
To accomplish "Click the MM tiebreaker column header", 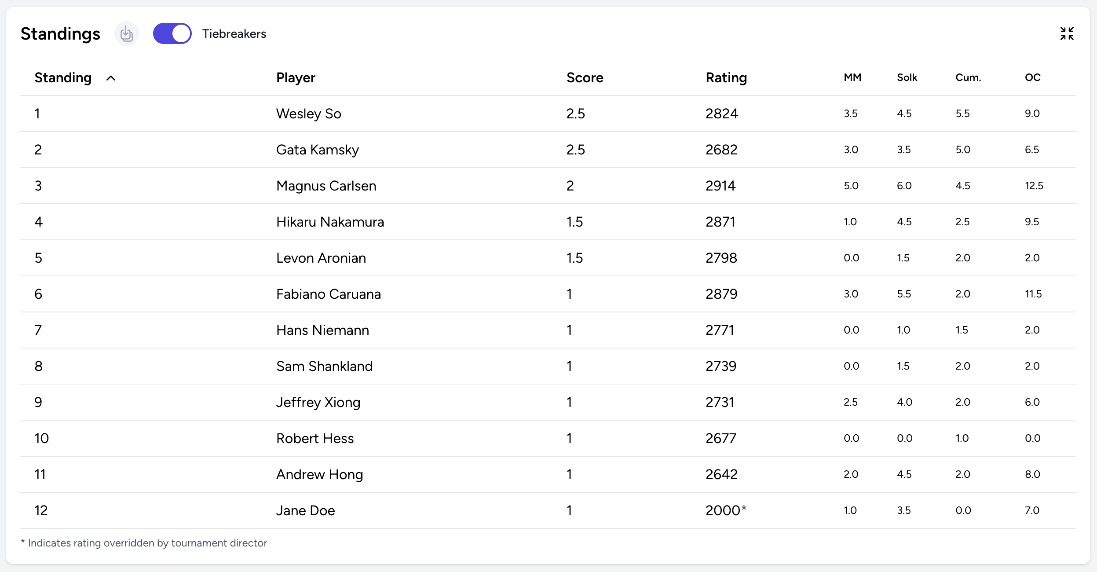I will (852, 78).
